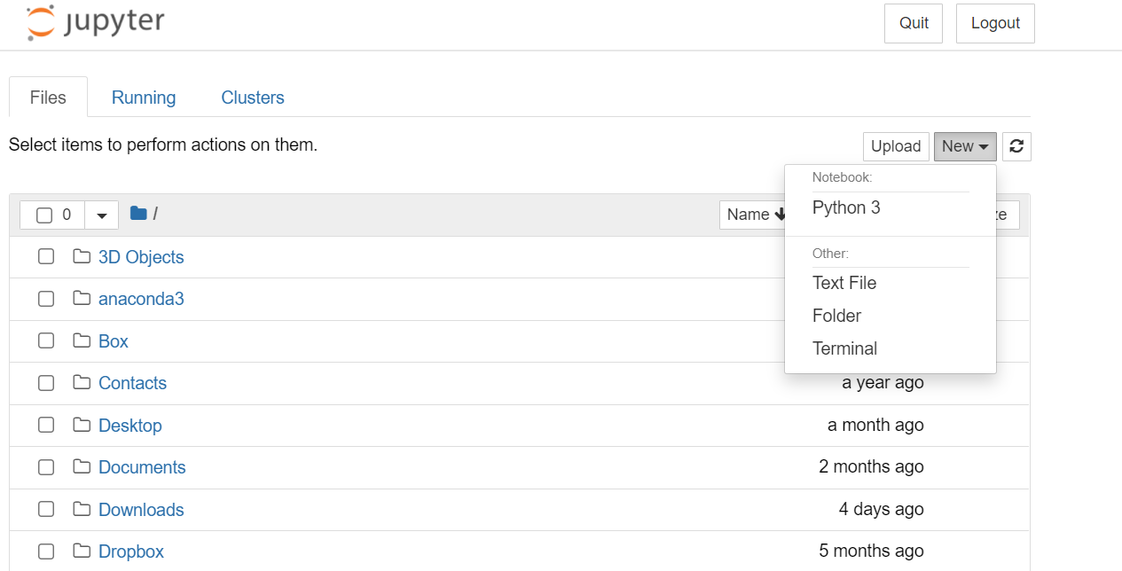Viewport: 1122px width, 571px height.
Task: Click the folder icon next to Desktop
Action: (83, 425)
